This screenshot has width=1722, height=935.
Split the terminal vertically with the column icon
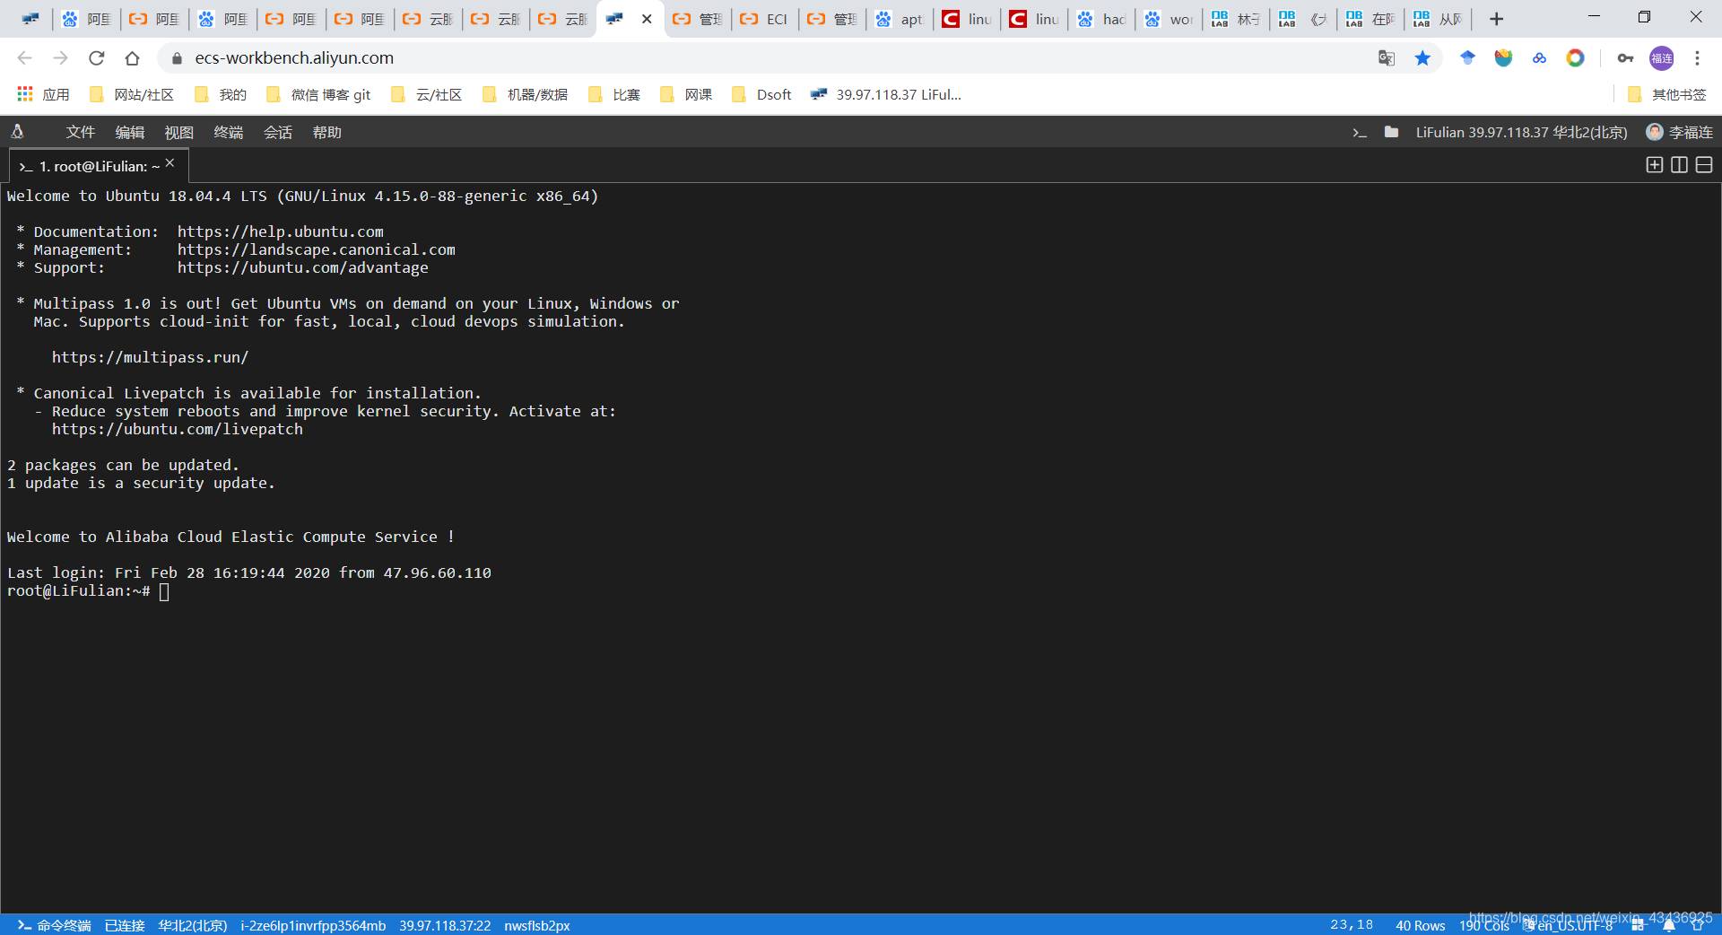pos(1680,164)
